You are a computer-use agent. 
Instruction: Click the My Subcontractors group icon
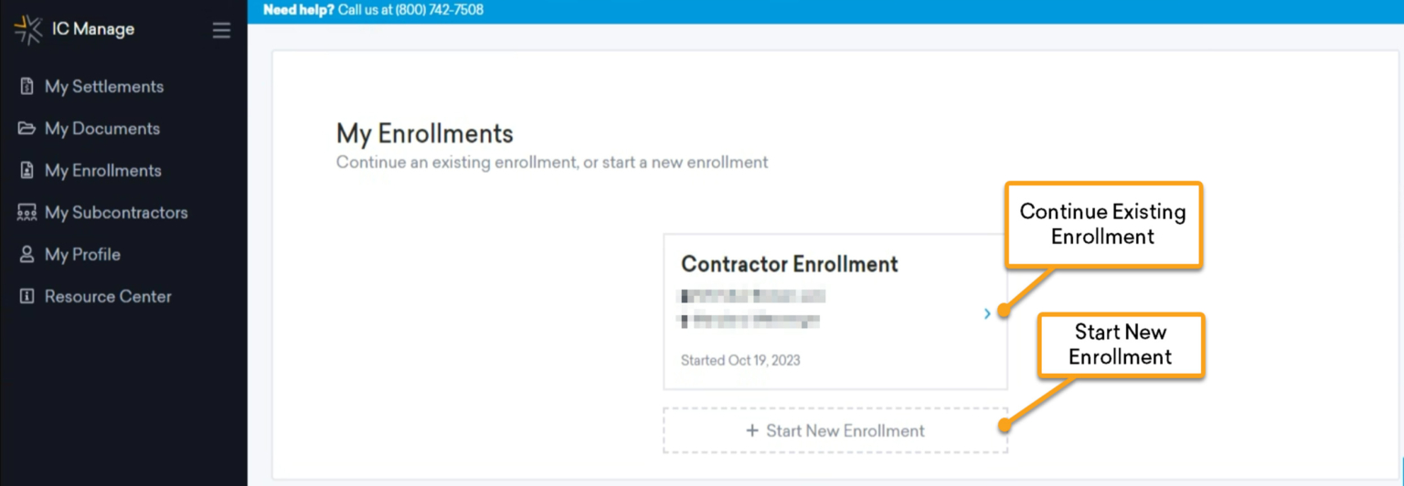pos(27,213)
